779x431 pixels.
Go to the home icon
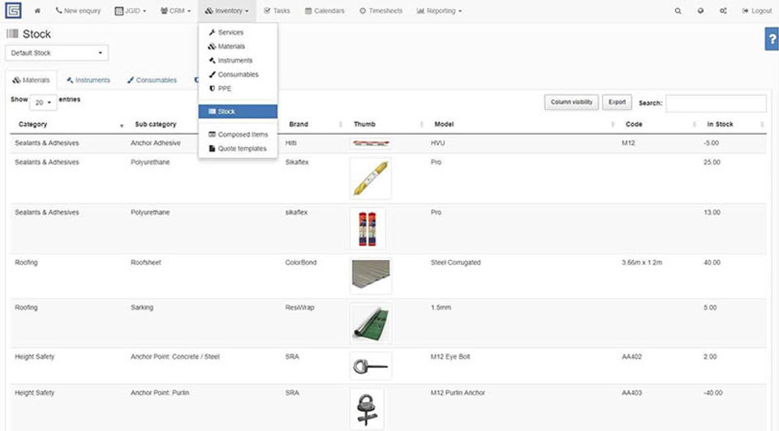(37, 11)
